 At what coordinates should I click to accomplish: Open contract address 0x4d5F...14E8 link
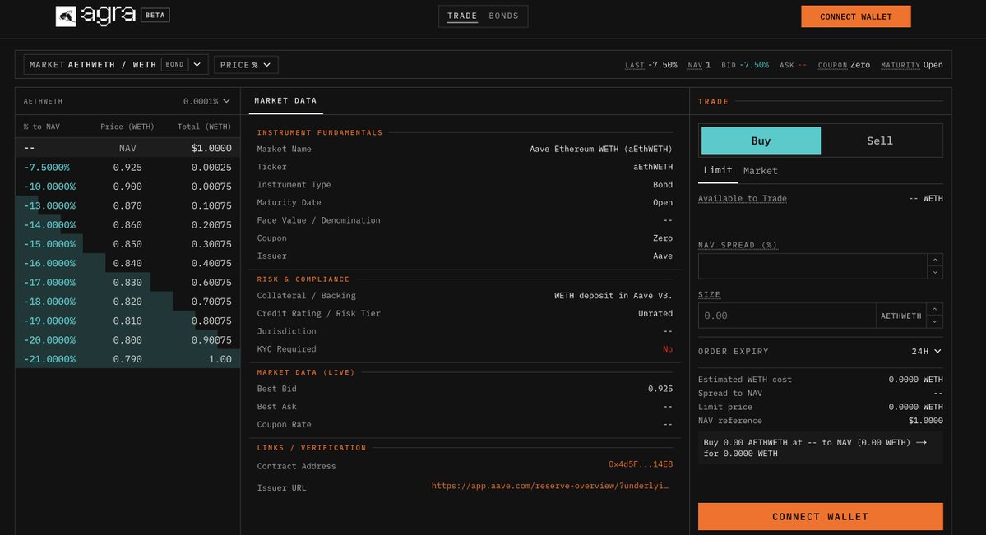pyautogui.click(x=640, y=464)
